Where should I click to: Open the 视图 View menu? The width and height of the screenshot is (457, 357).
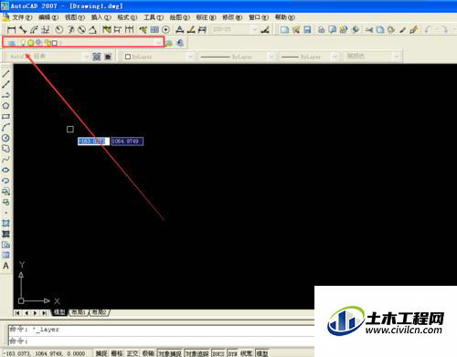pos(75,17)
